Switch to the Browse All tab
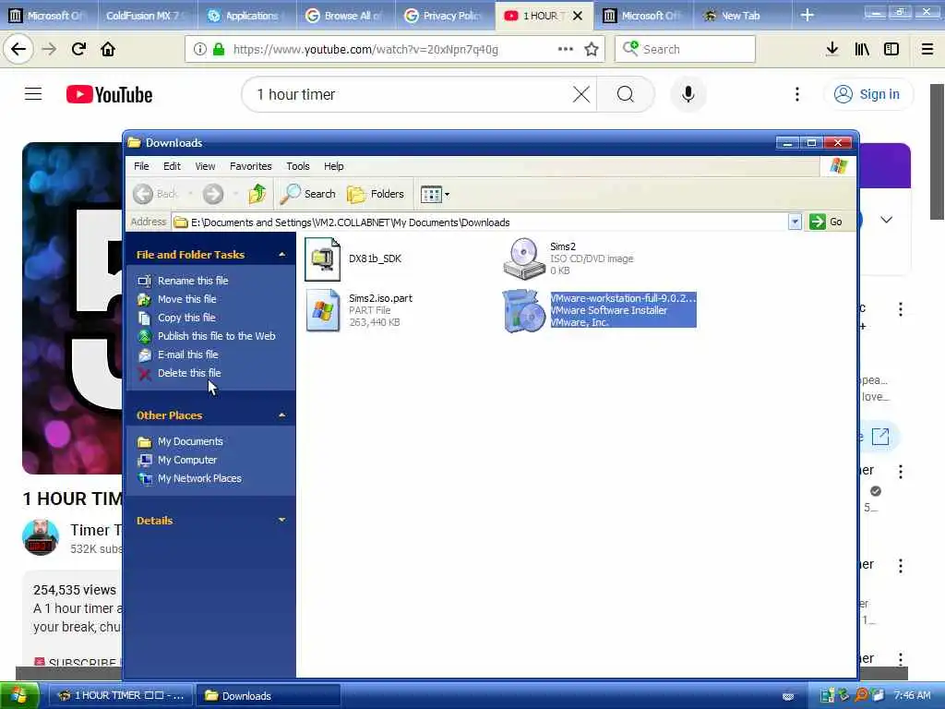The width and height of the screenshot is (945, 709). pyautogui.click(x=346, y=16)
